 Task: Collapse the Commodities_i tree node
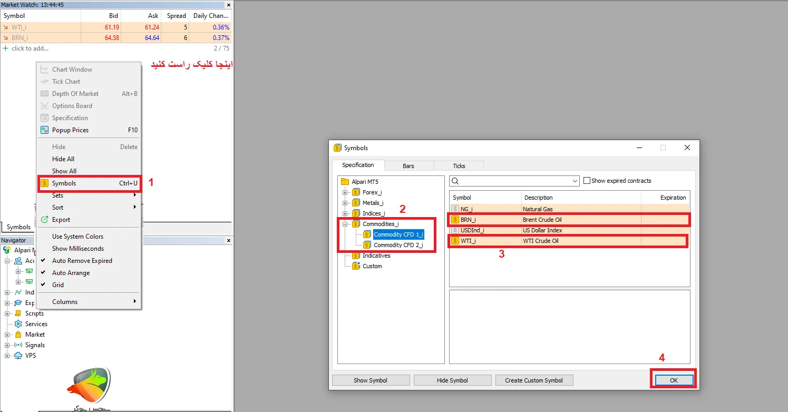pyautogui.click(x=345, y=224)
